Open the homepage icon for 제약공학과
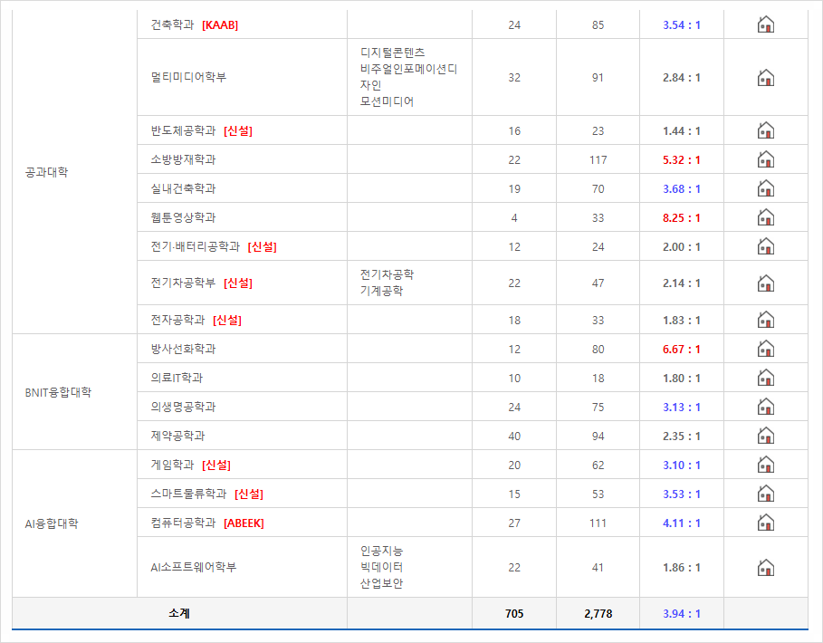The width and height of the screenshot is (823, 643). pyautogui.click(x=766, y=435)
